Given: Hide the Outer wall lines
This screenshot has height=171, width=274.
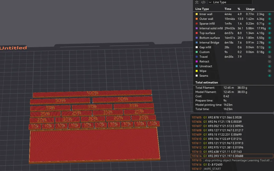Looking at the screenshot, I should pos(270,19).
